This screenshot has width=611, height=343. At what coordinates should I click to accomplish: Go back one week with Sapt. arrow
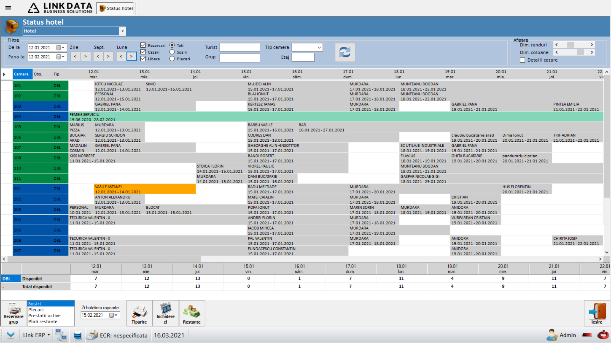click(x=98, y=57)
